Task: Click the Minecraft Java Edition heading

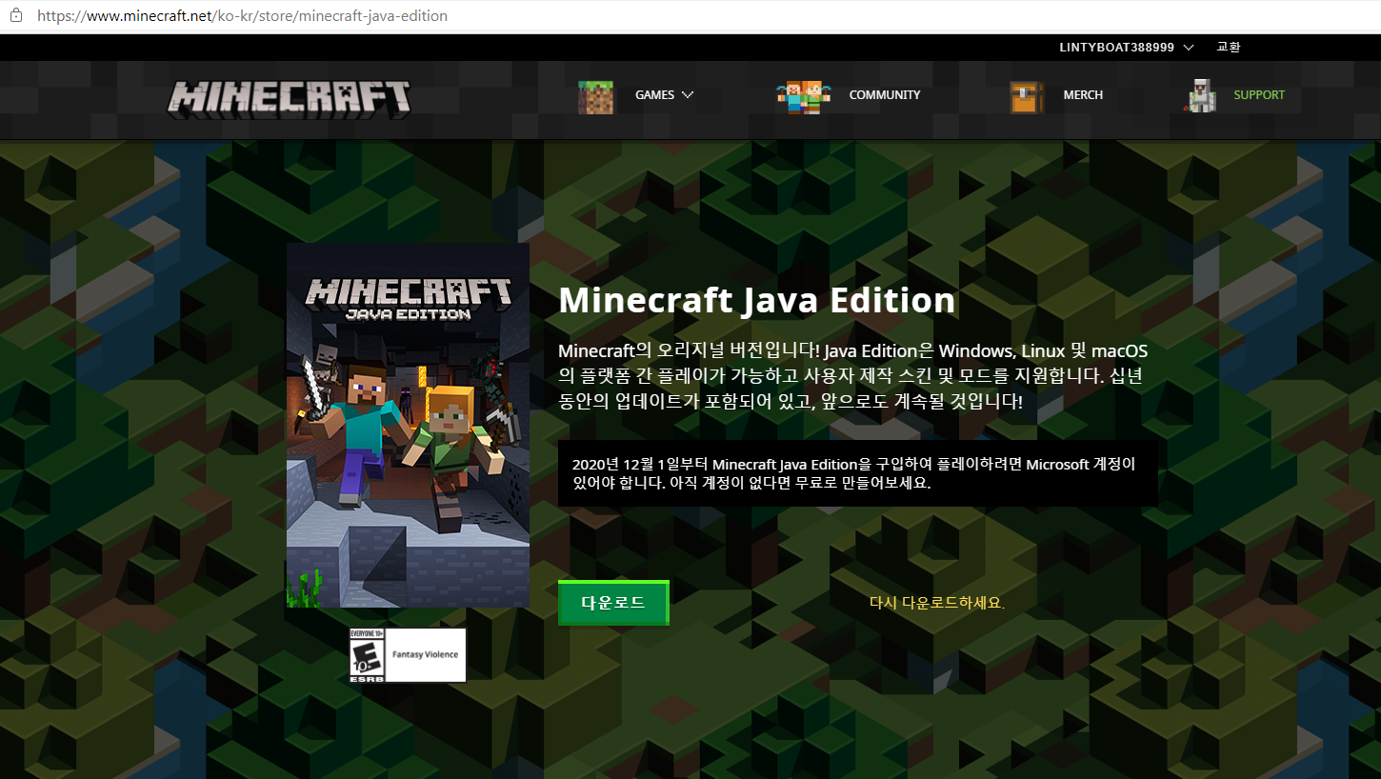Action: coord(757,300)
